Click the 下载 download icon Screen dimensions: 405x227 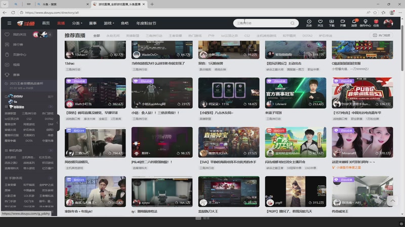pyautogui.click(x=332, y=23)
